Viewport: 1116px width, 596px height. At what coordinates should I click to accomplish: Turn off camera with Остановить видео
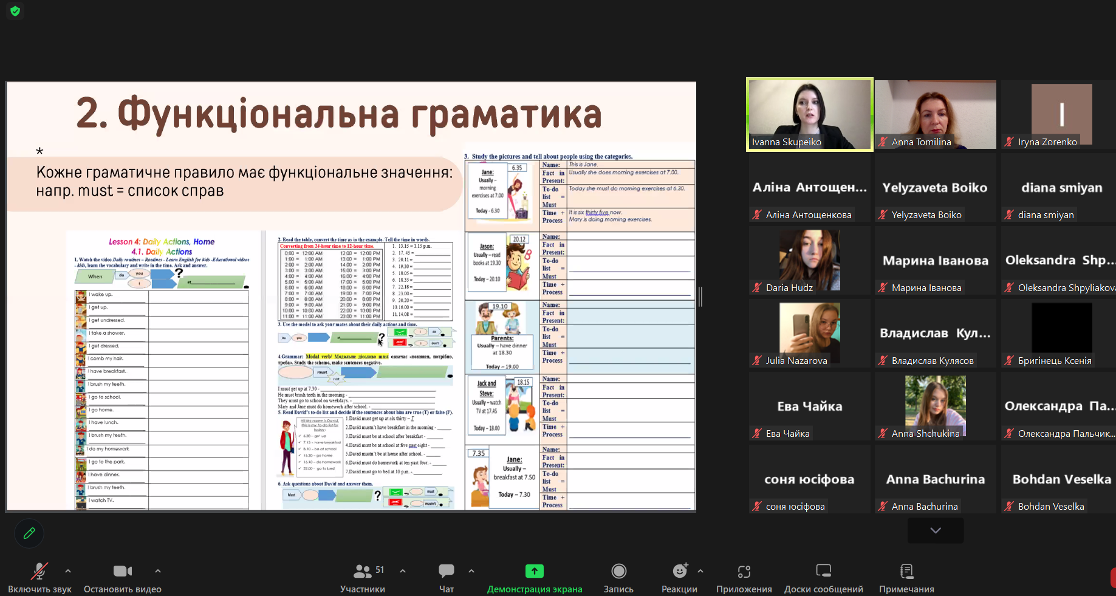coord(123,577)
